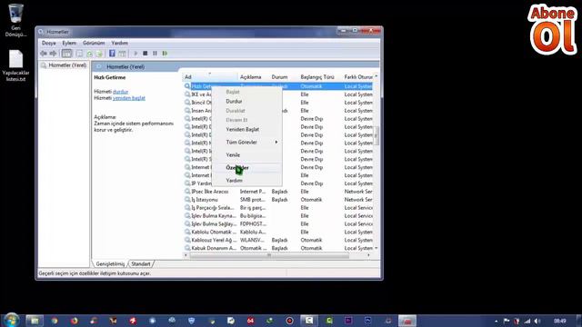Open Firefox from the taskbar

click(75, 321)
